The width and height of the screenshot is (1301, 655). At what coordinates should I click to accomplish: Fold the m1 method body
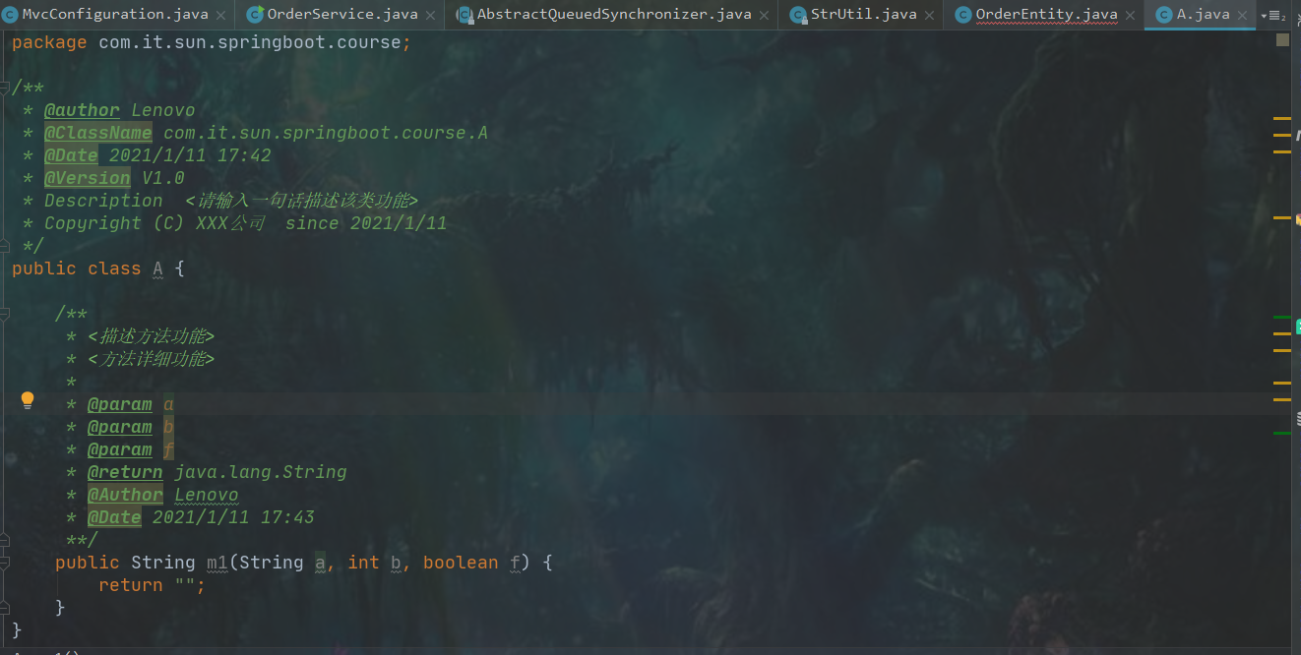[x=6, y=563]
